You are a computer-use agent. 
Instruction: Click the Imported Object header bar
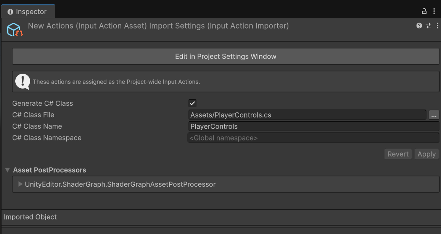click(x=220, y=217)
